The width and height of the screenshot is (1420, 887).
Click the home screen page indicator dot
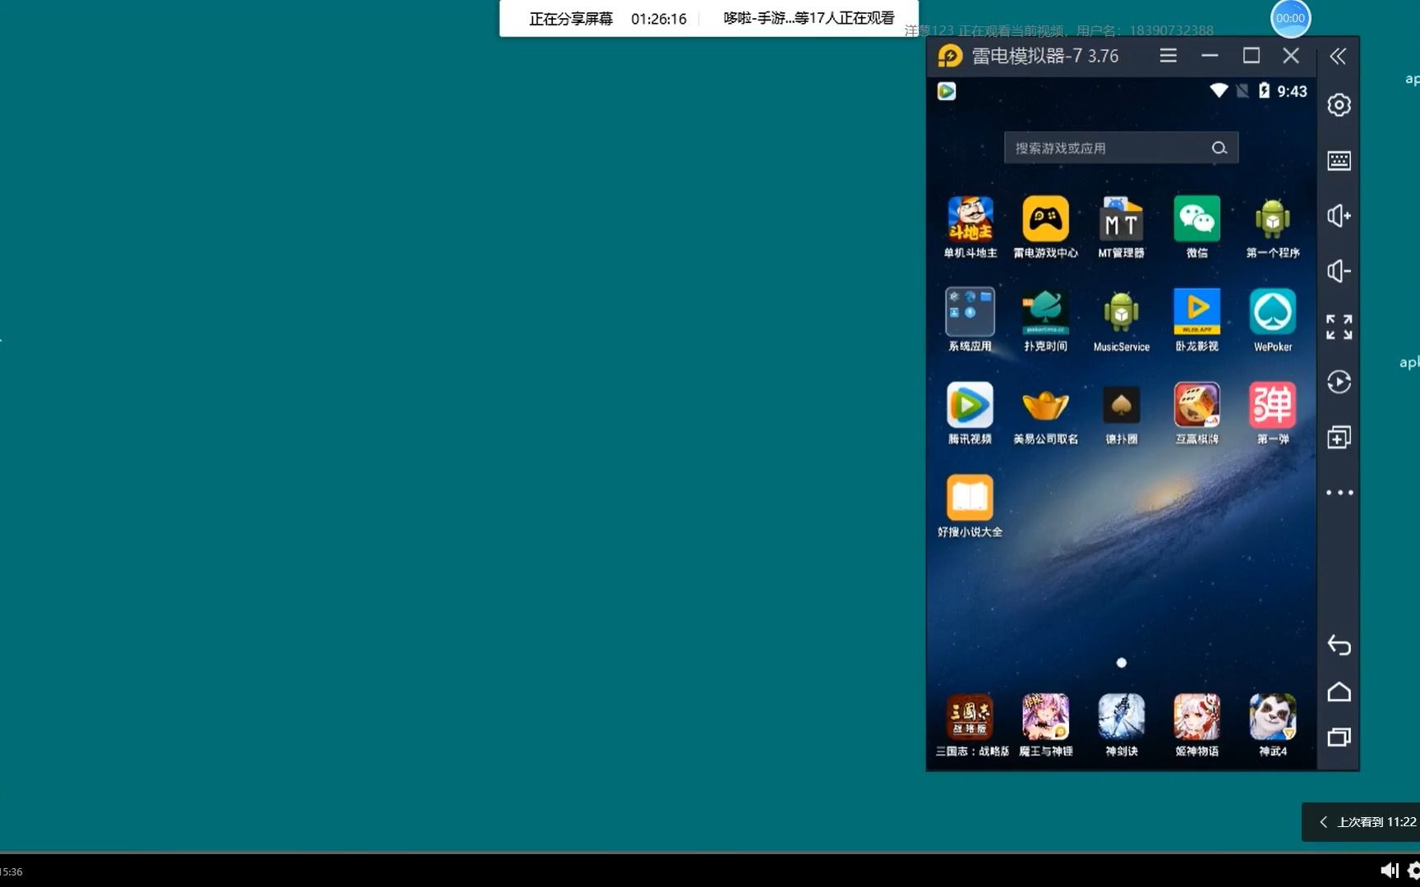[x=1121, y=663]
